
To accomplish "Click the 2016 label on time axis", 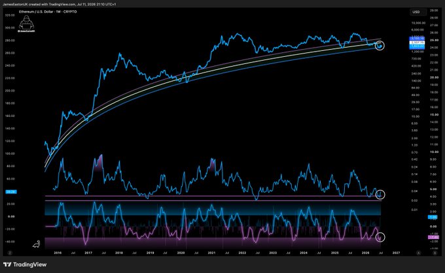I will pos(58,253).
